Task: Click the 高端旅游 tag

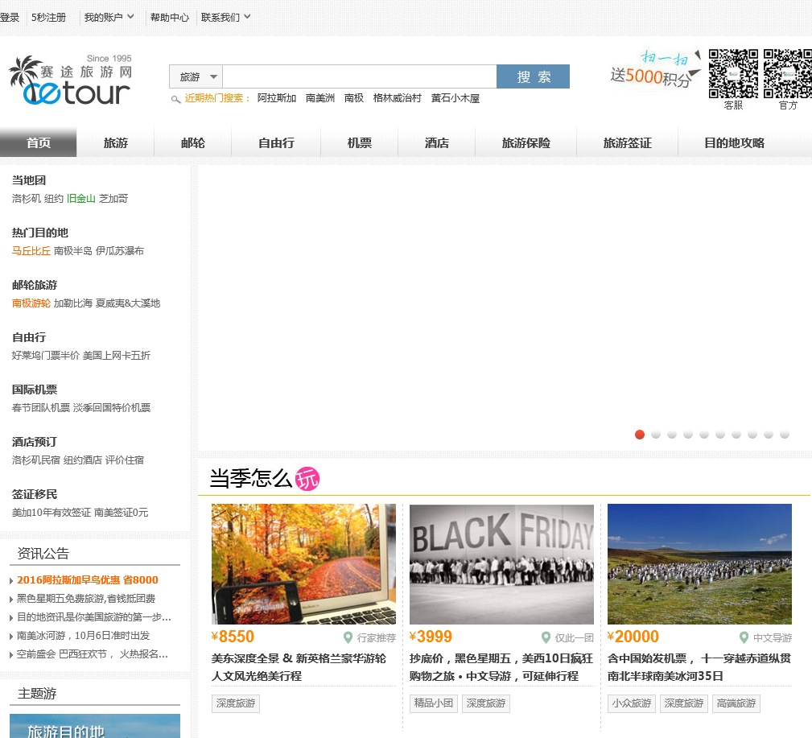Action: pyautogui.click(x=736, y=703)
